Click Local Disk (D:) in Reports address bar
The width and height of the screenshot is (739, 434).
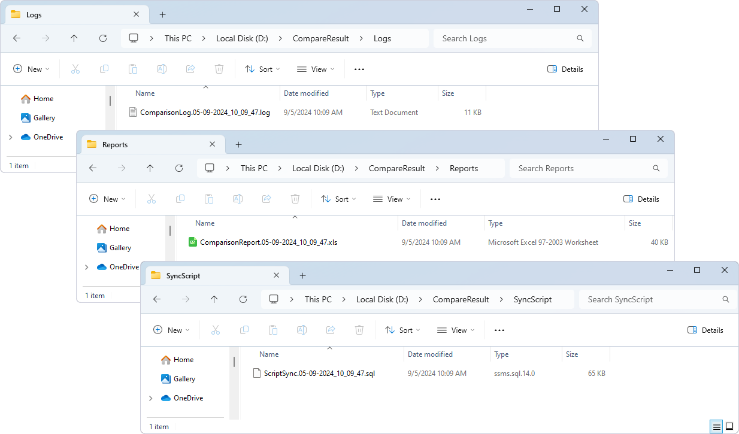point(318,168)
